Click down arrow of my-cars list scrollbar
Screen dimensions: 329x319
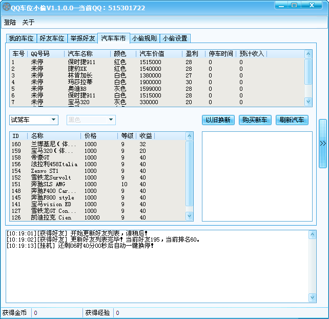[x=308, y=102]
